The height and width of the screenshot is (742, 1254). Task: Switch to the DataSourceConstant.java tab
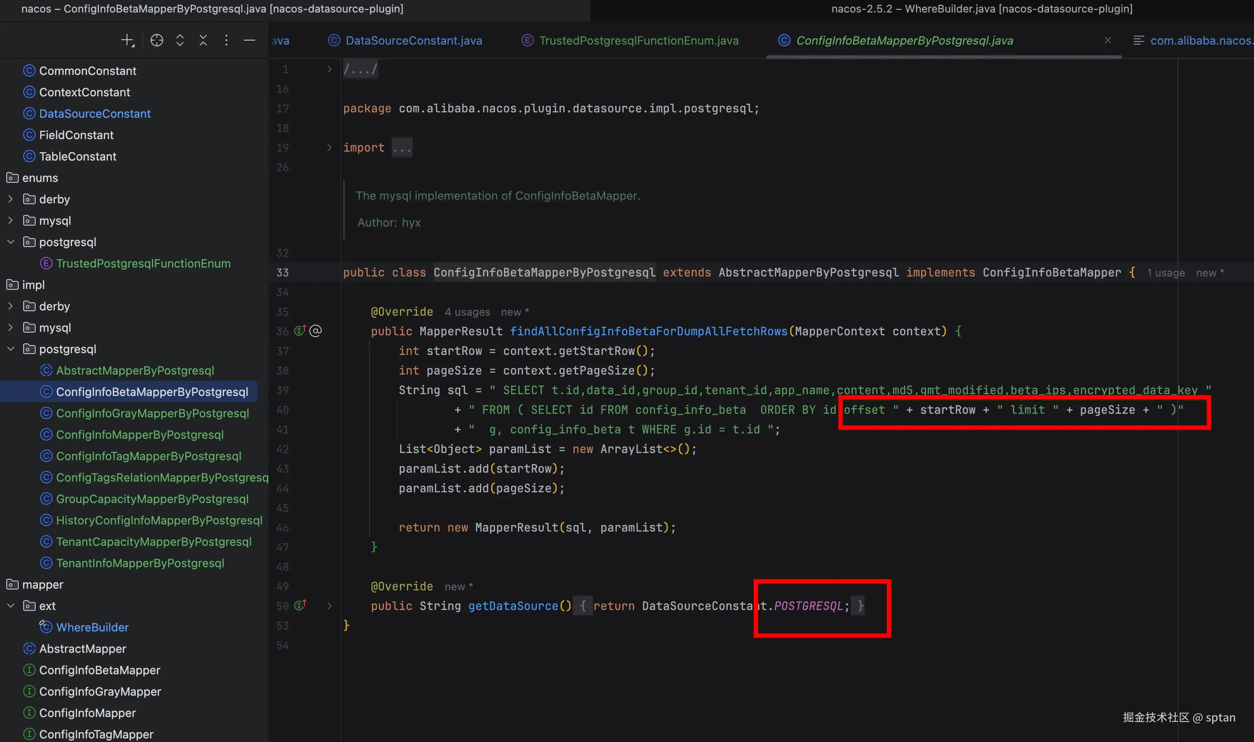point(413,41)
